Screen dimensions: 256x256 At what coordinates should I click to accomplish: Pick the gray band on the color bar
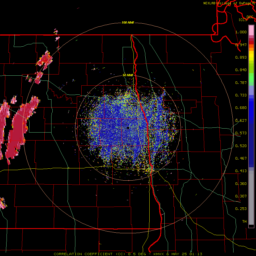point(251,198)
